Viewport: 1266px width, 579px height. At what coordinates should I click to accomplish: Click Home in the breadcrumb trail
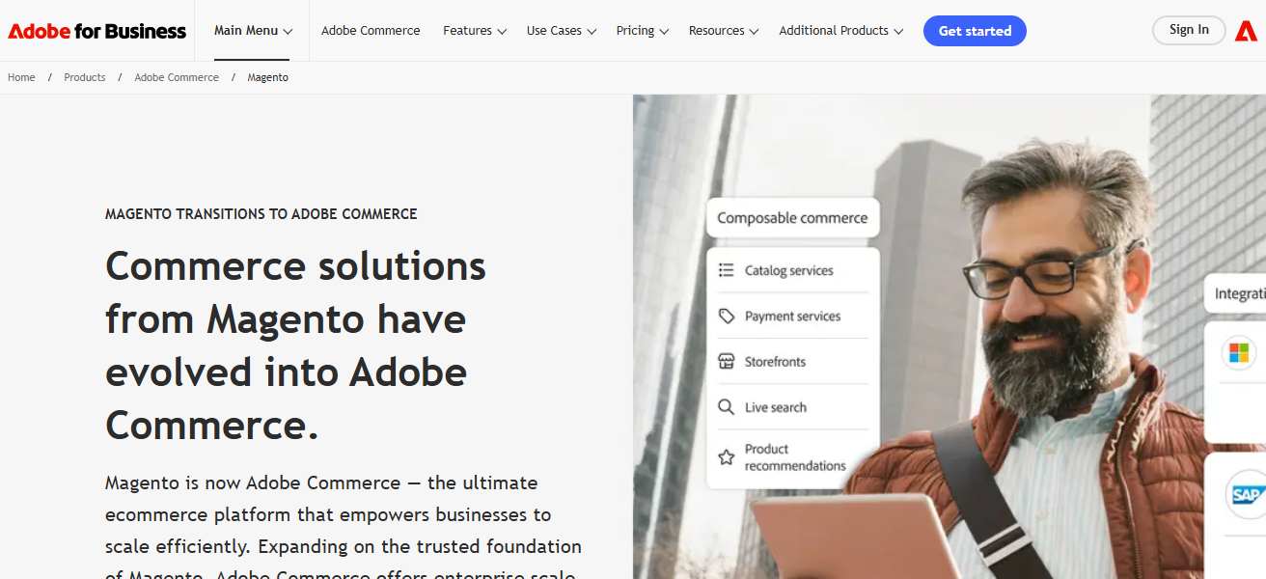20,76
